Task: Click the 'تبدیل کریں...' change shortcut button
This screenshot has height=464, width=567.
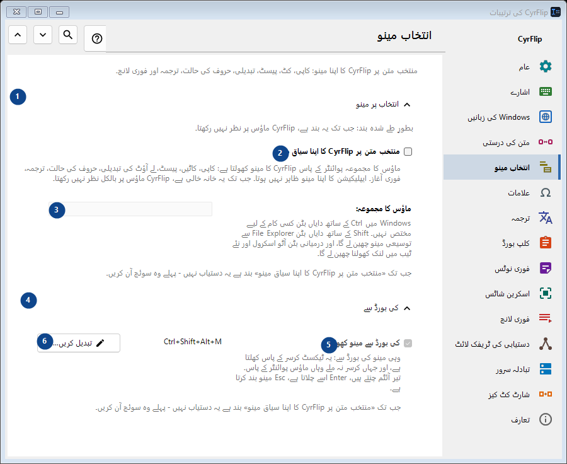Action: pyautogui.click(x=79, y=343)
